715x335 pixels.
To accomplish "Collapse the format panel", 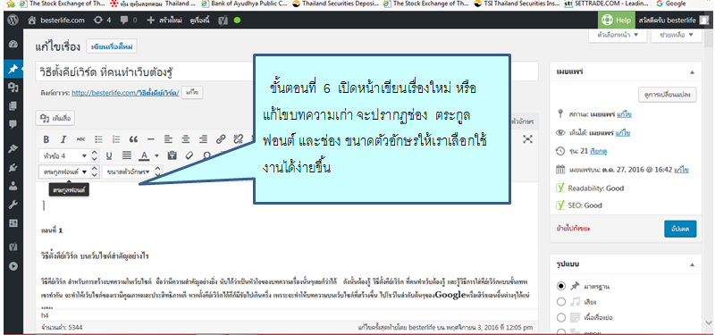I will (x=692, y=264).
